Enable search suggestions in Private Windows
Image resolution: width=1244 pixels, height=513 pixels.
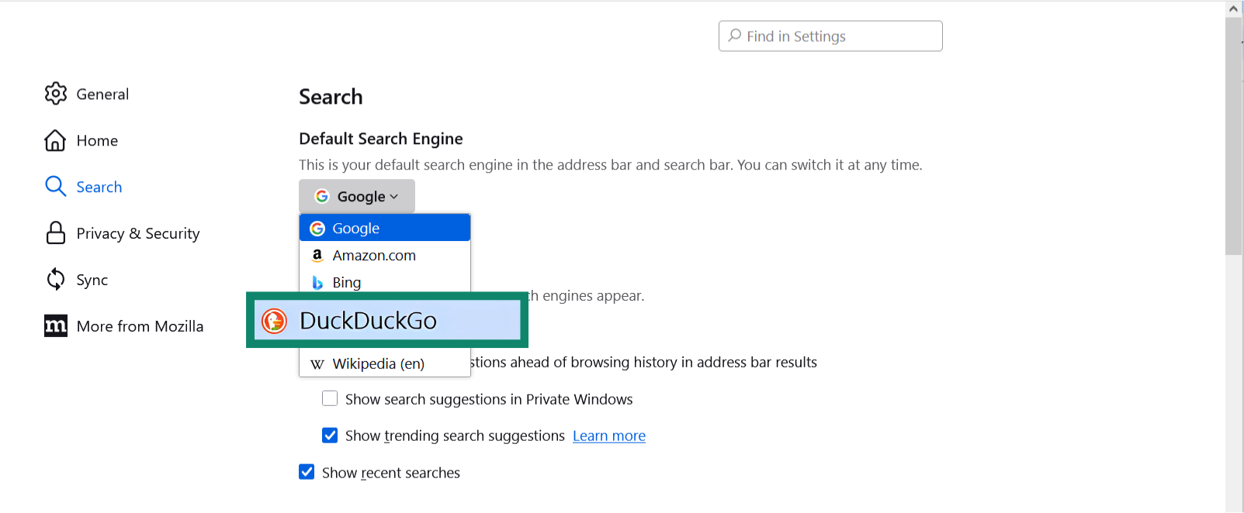330,399
